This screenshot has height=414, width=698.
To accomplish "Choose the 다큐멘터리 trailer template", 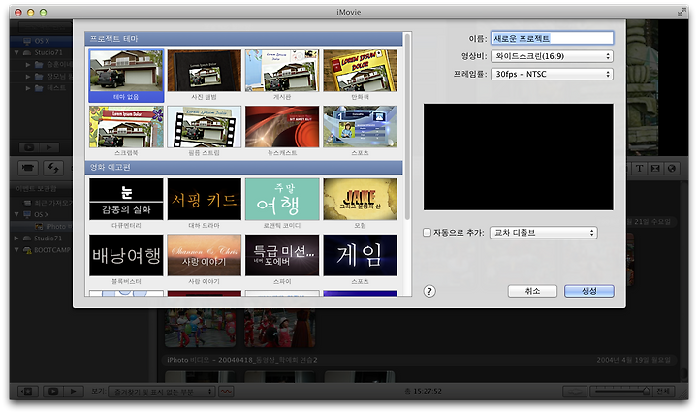I will click(126, 200).
